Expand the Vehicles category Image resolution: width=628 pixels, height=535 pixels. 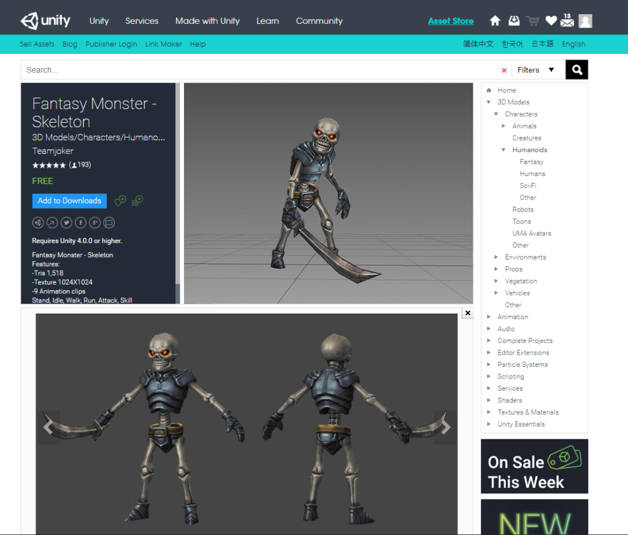(x=496, y=293)
